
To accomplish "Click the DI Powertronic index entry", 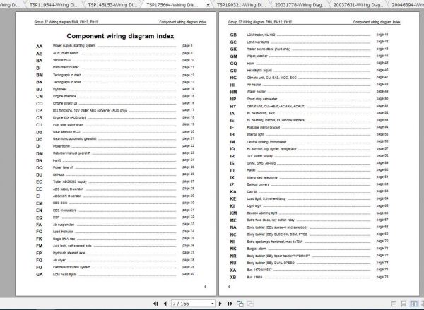I will 114,146.
